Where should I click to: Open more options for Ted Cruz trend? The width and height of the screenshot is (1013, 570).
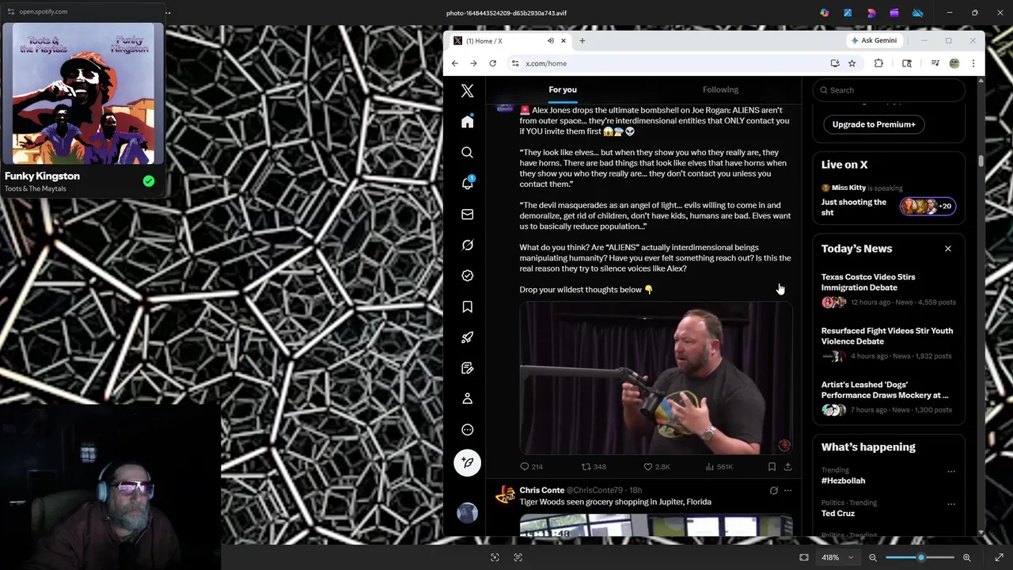[x=951, y=503]
